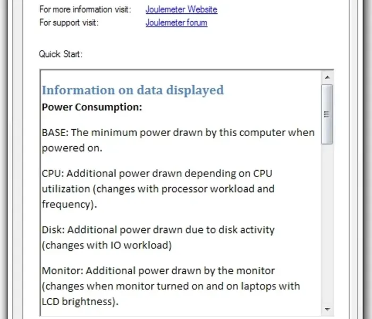The width and height of the screenshot is (372, 319).
Task: Open the Joulemeter forum link
Action: pos(176,22)
